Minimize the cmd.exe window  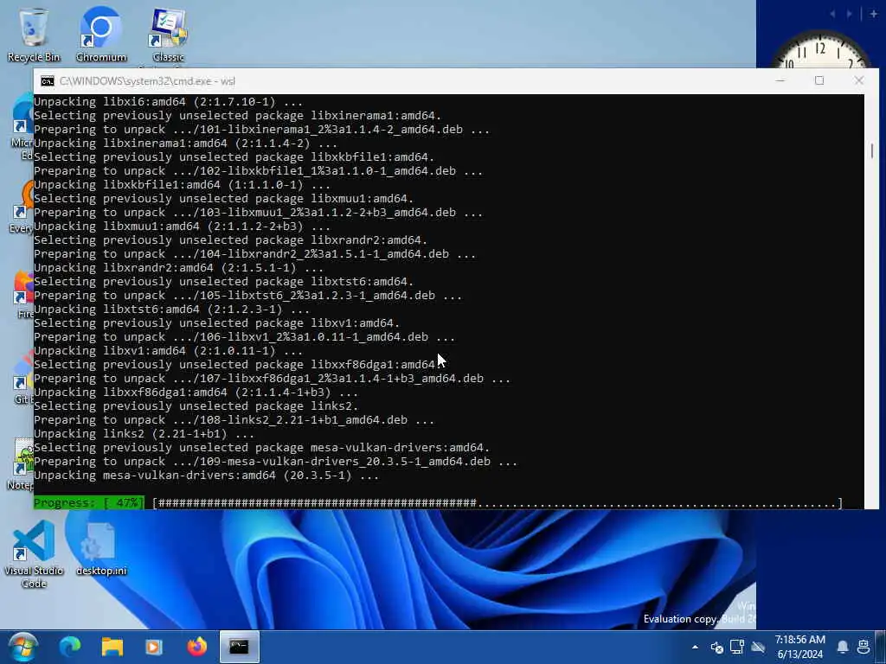pyautogui.click(x=780, y=80)
